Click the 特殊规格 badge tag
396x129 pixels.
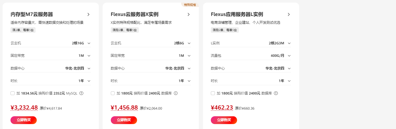coord(190,5)
